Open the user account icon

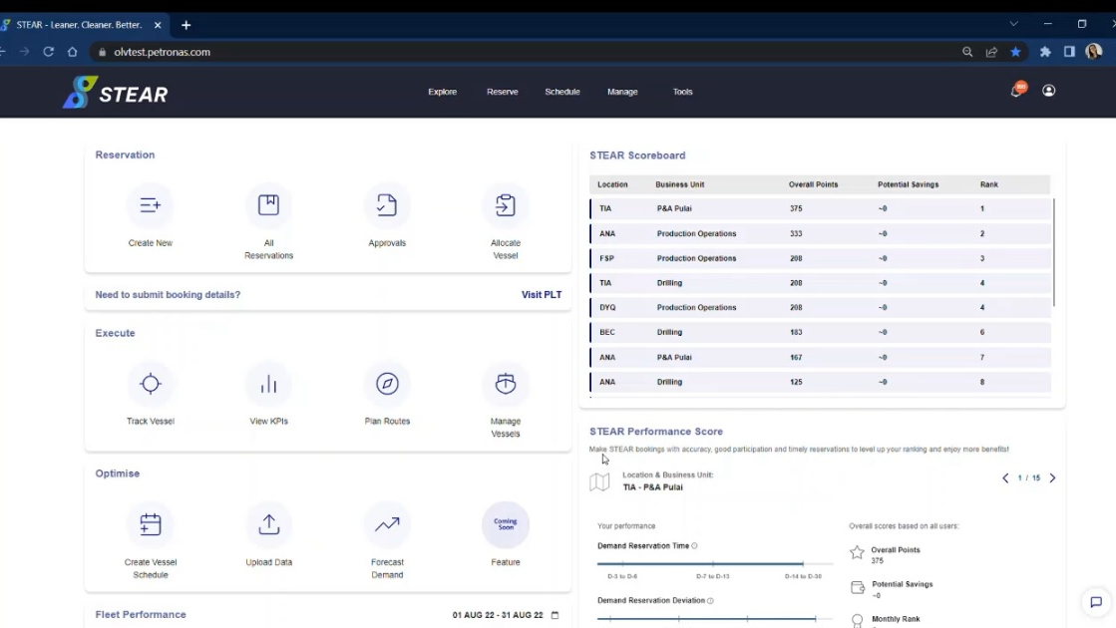click(1048, 90)
